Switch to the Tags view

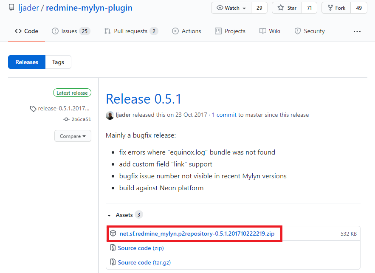pyautogui.click(x=58, y=62)
